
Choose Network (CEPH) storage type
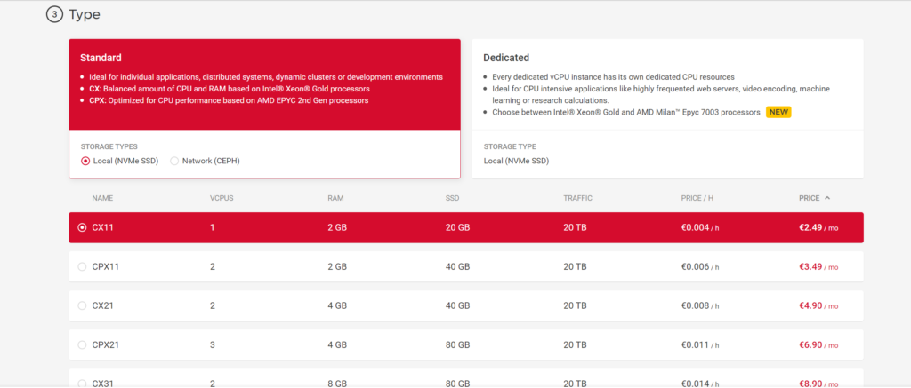click(x=174, y=161)
